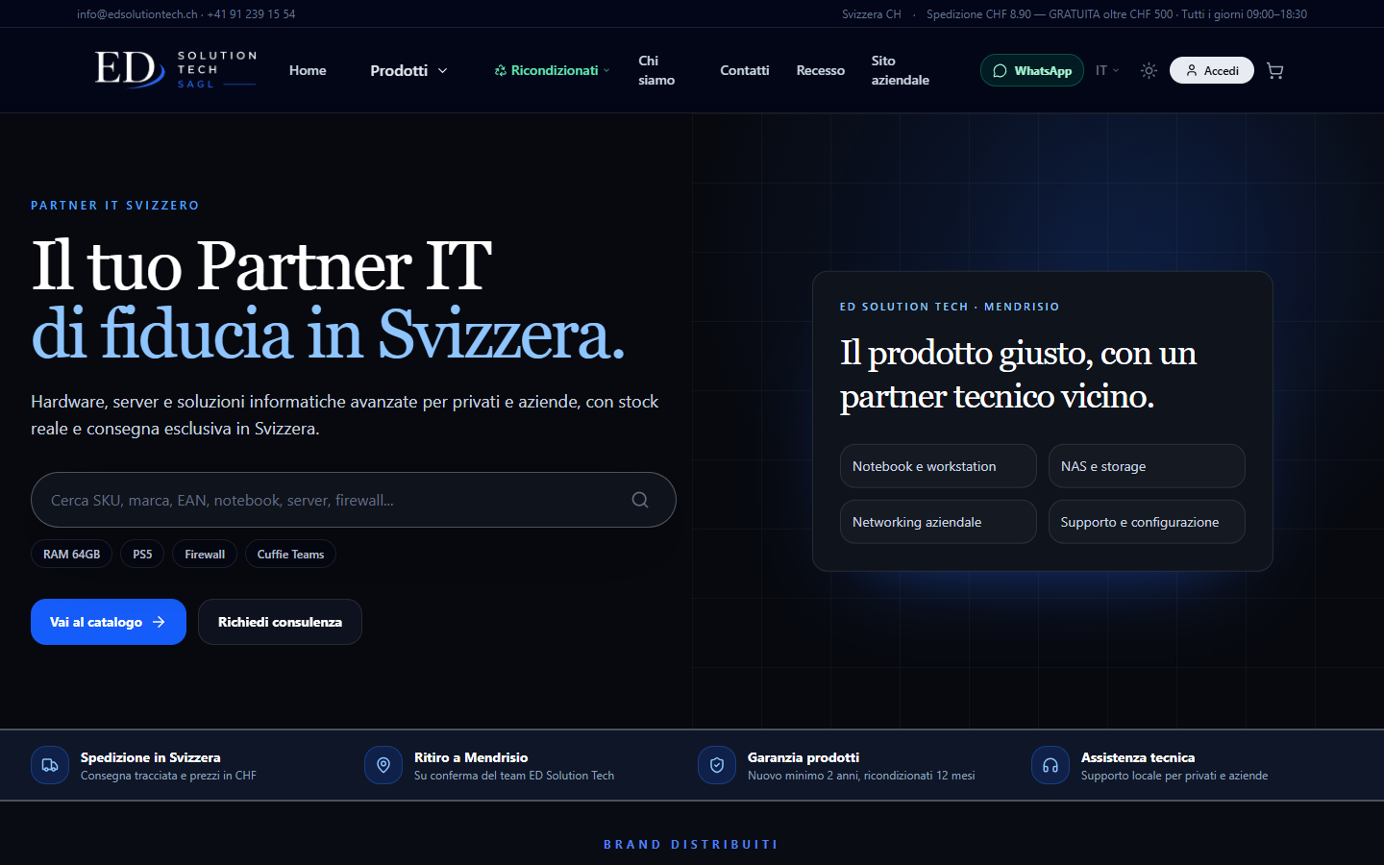Contact via the WhatsApp button
The image size is (1384, 865).
(x=1032, y=70)
